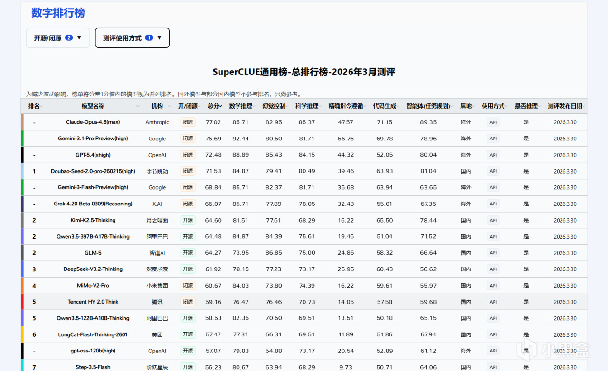Viewport: 608px width, 371px height.
Task: Sort the table by 排名 column header
Action: point(34,106)
